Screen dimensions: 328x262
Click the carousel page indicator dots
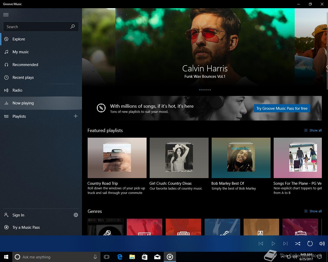coord(205,90)
